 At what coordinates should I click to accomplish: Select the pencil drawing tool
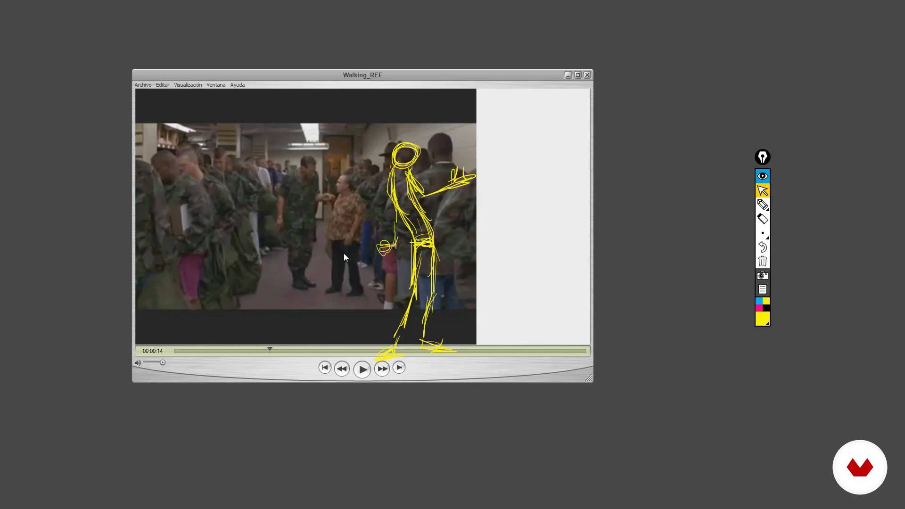click(762, 205)
